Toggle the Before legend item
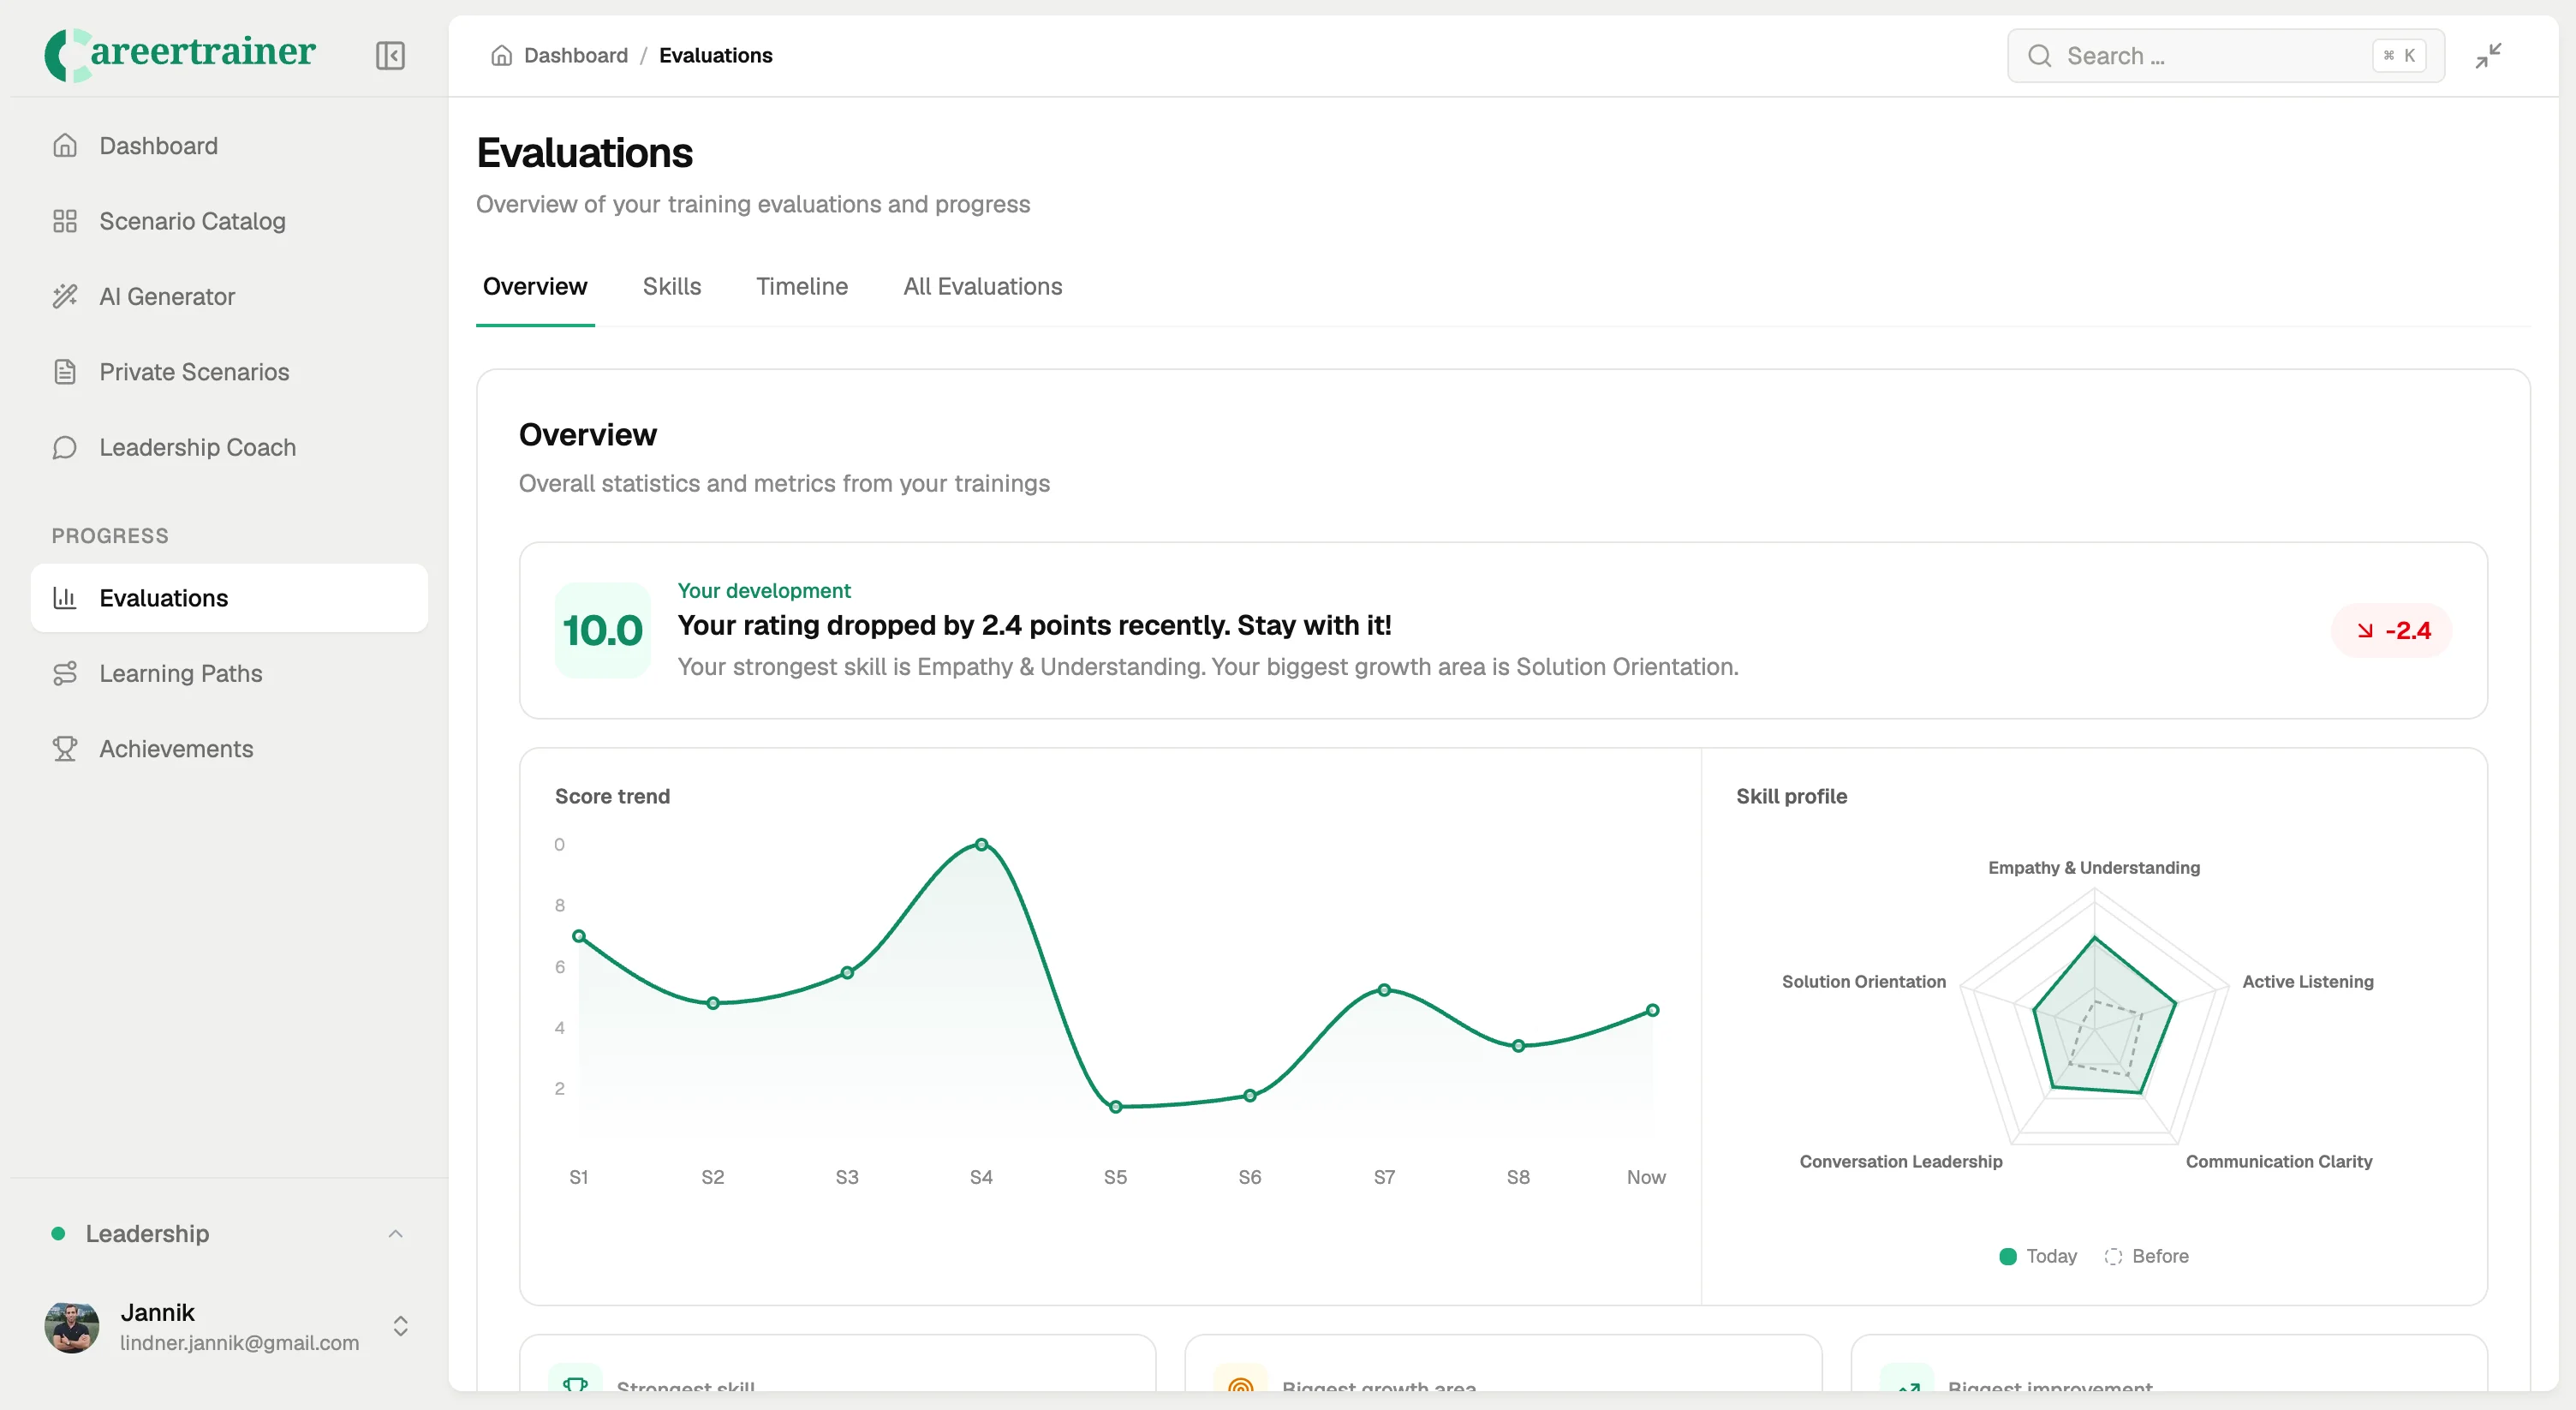 click(2147, 1257)
